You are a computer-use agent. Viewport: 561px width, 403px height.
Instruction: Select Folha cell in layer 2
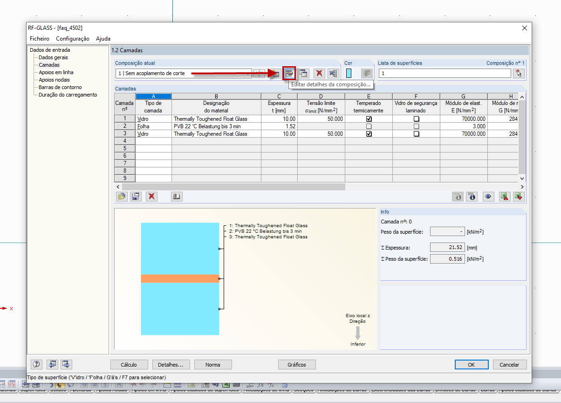153,126
